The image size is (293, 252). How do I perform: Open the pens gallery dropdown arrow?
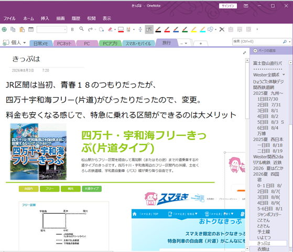(134, 29)
